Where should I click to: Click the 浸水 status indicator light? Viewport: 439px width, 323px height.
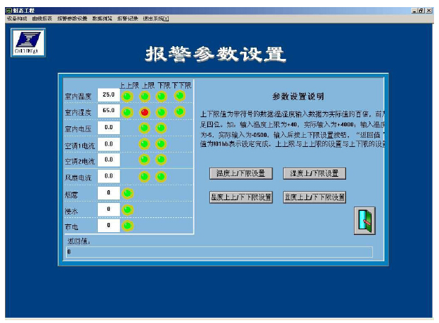point(128,209)
